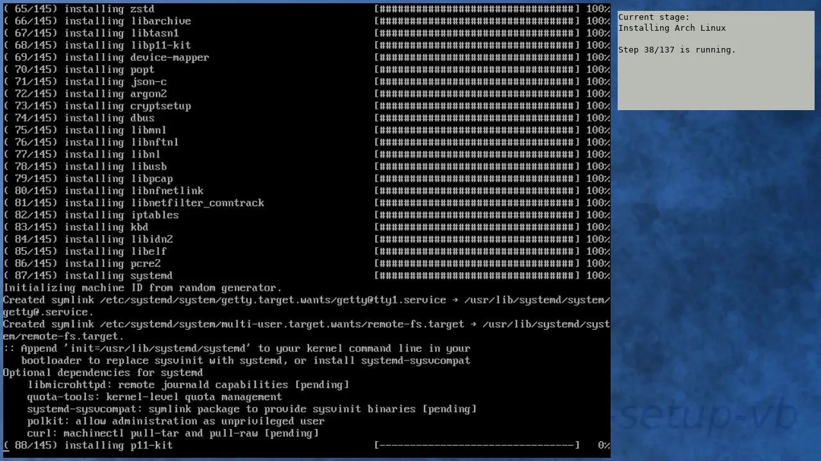Click the 'installing libpcap' row
This screenshot has width=821, height=461.
point(307,179)
